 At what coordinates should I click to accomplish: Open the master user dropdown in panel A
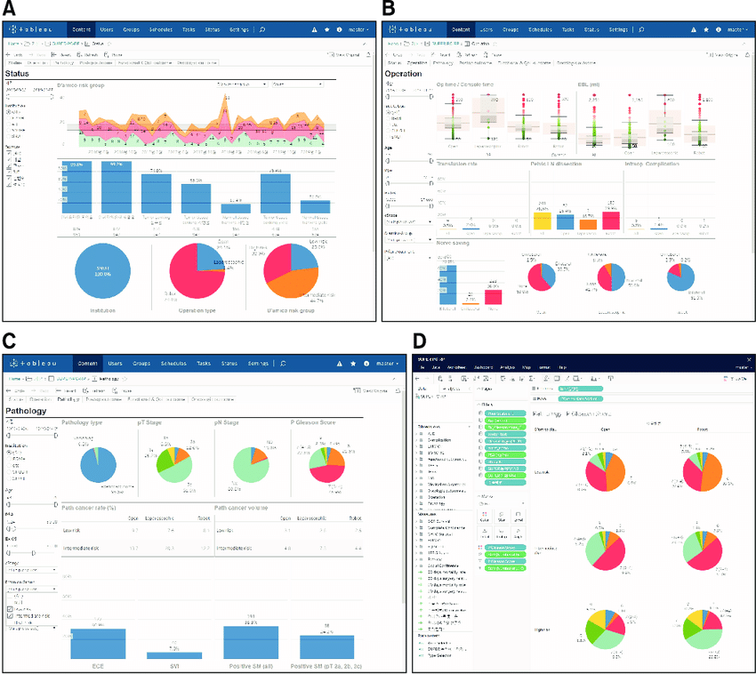pyautogui.click(x=358, y=29)
